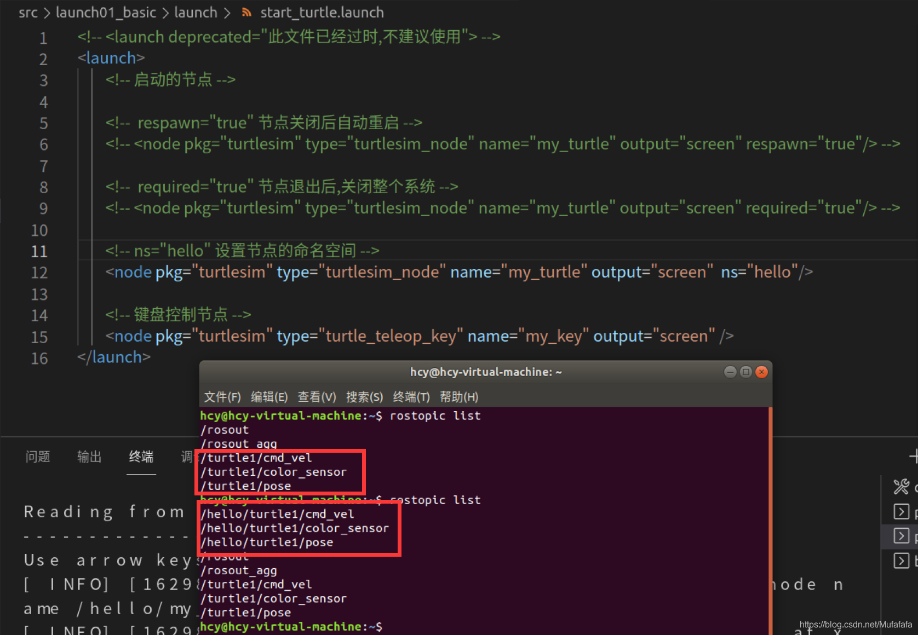The width and height of the screenshot is (918, 635).
Task: Open the 编辑(E) menu in terminal window
Action: pyautogui.click(x=269, y=397)
